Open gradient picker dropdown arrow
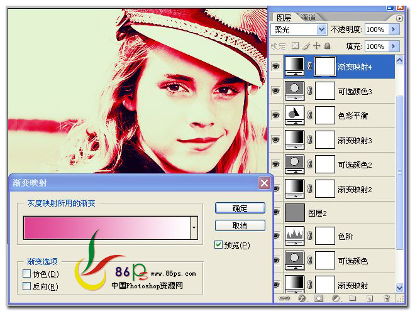Screen dimensions: 415x314 tap(194, 228)
